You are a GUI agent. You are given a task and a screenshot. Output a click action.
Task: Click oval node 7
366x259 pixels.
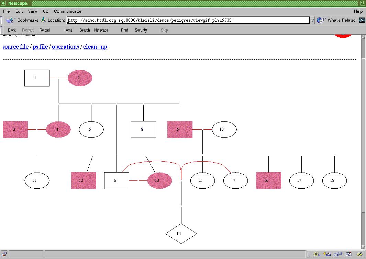pos(235,180)
